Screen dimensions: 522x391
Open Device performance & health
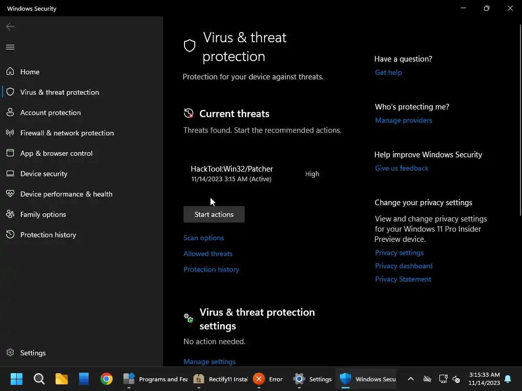82,194
